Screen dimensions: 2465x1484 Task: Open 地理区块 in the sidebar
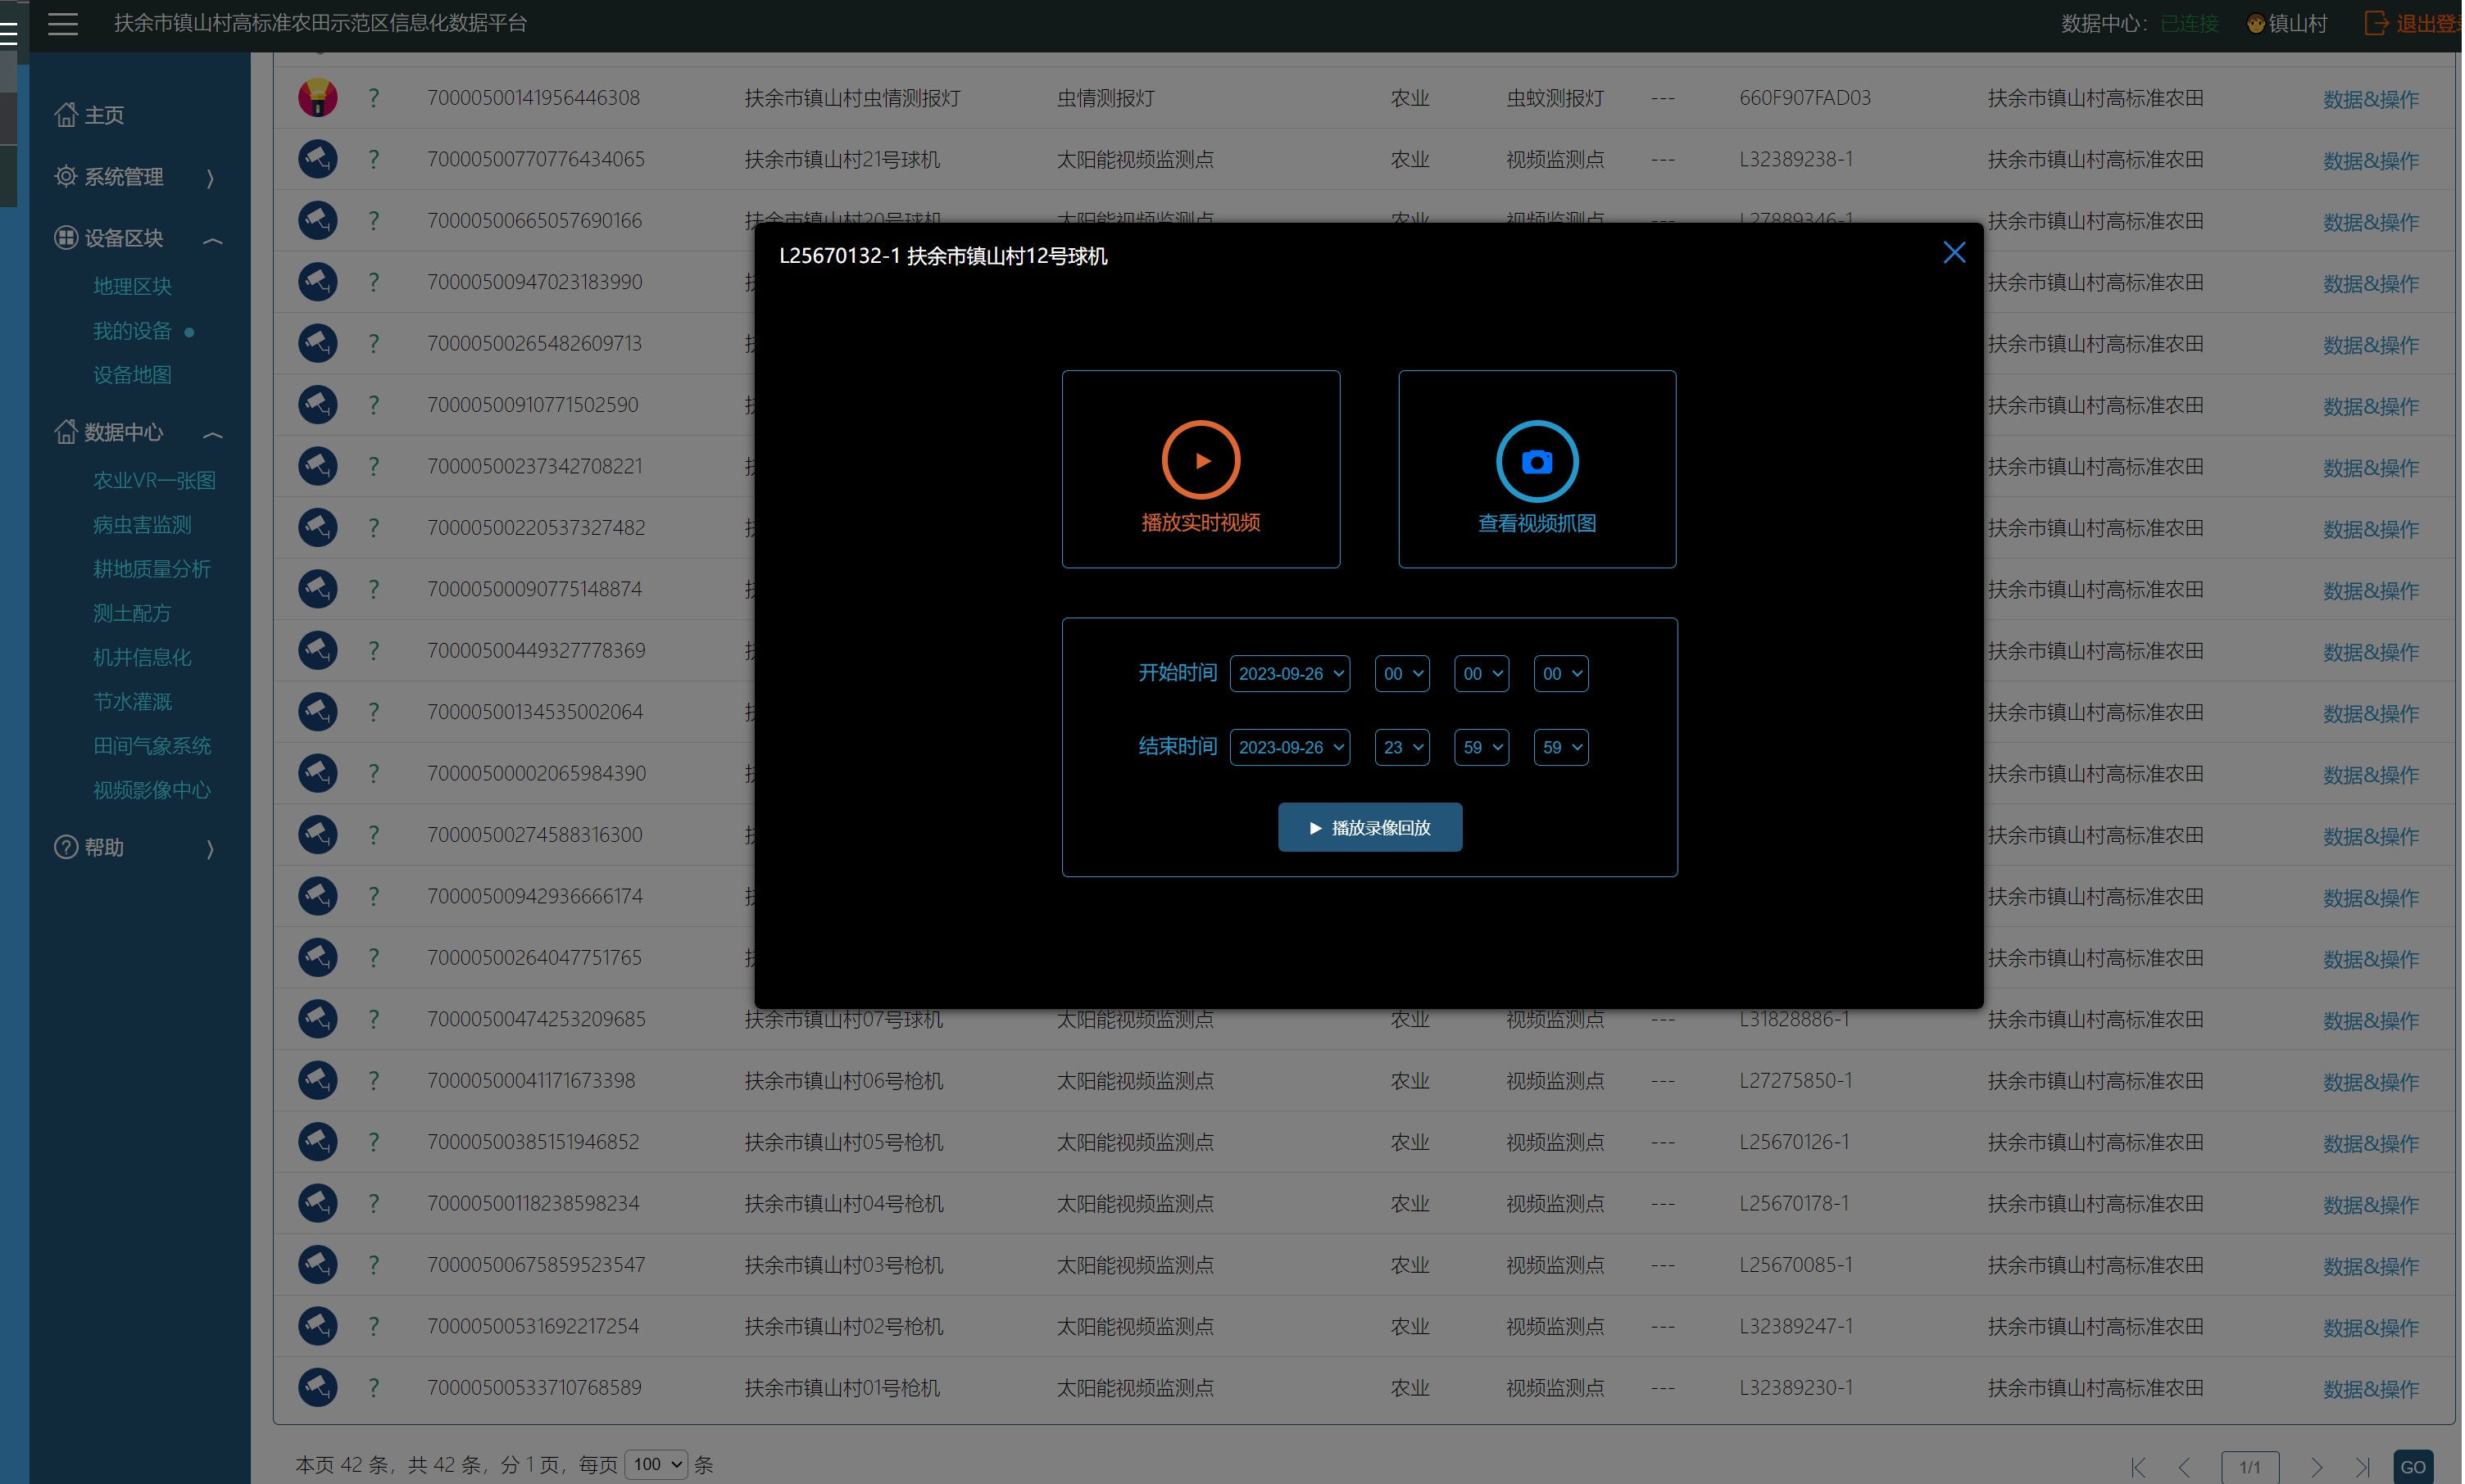132,286
